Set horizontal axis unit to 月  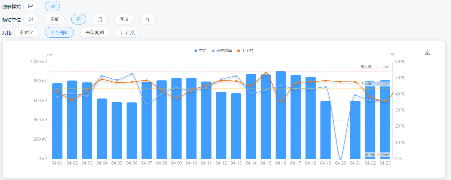tap(100, 19)
